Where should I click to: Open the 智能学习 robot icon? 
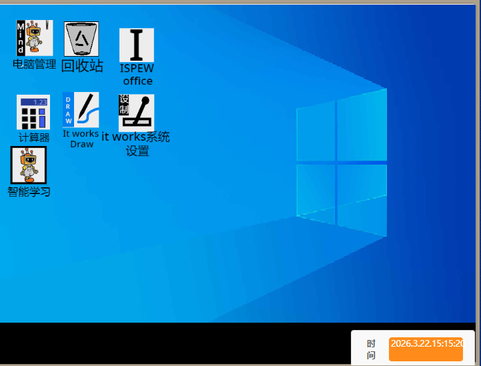coord(29,165)
